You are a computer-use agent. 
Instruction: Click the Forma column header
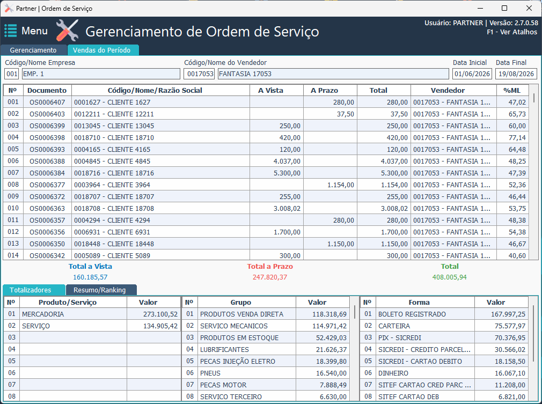pos(425,302)
